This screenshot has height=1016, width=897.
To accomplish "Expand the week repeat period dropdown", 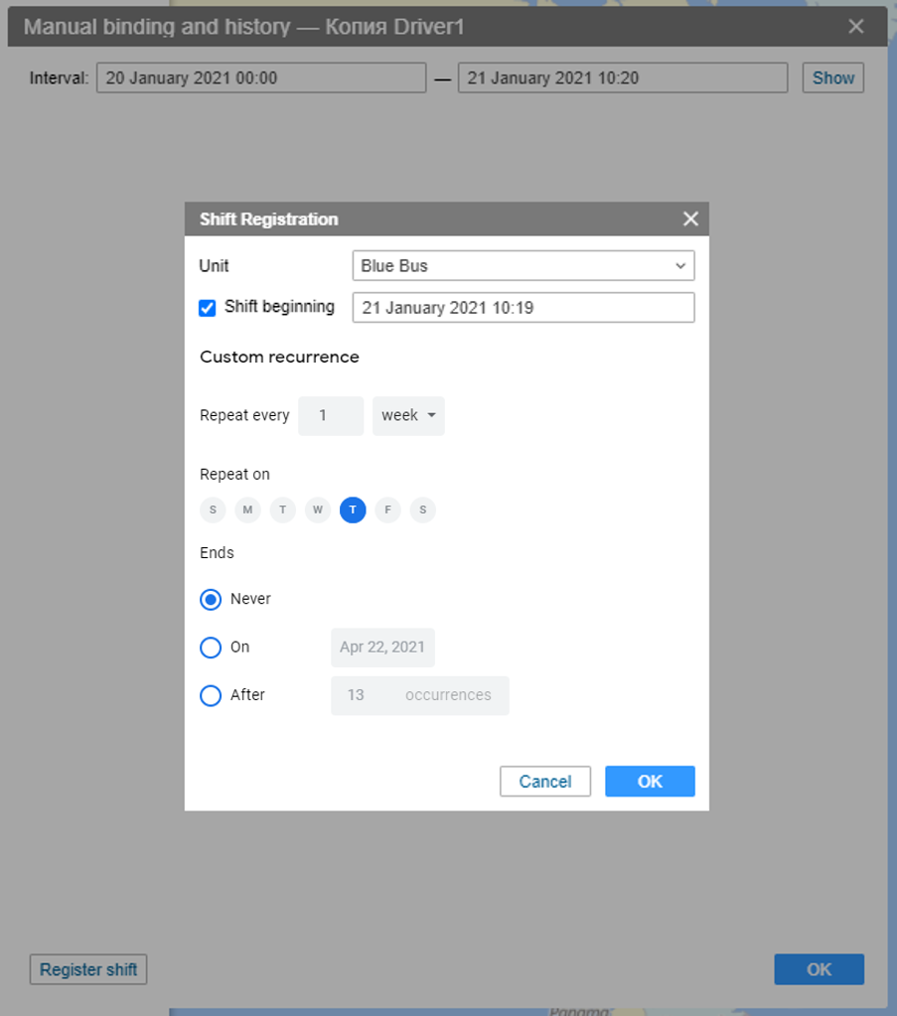I will point(408,416).
